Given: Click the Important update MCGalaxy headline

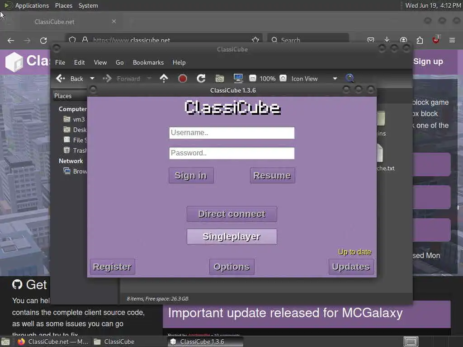Looking at the screenshot, I should (285, 313).
